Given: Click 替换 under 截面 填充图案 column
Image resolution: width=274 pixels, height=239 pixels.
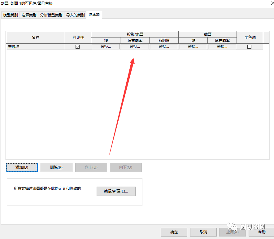Looking at the screenshot, I should tap(222, 46).
